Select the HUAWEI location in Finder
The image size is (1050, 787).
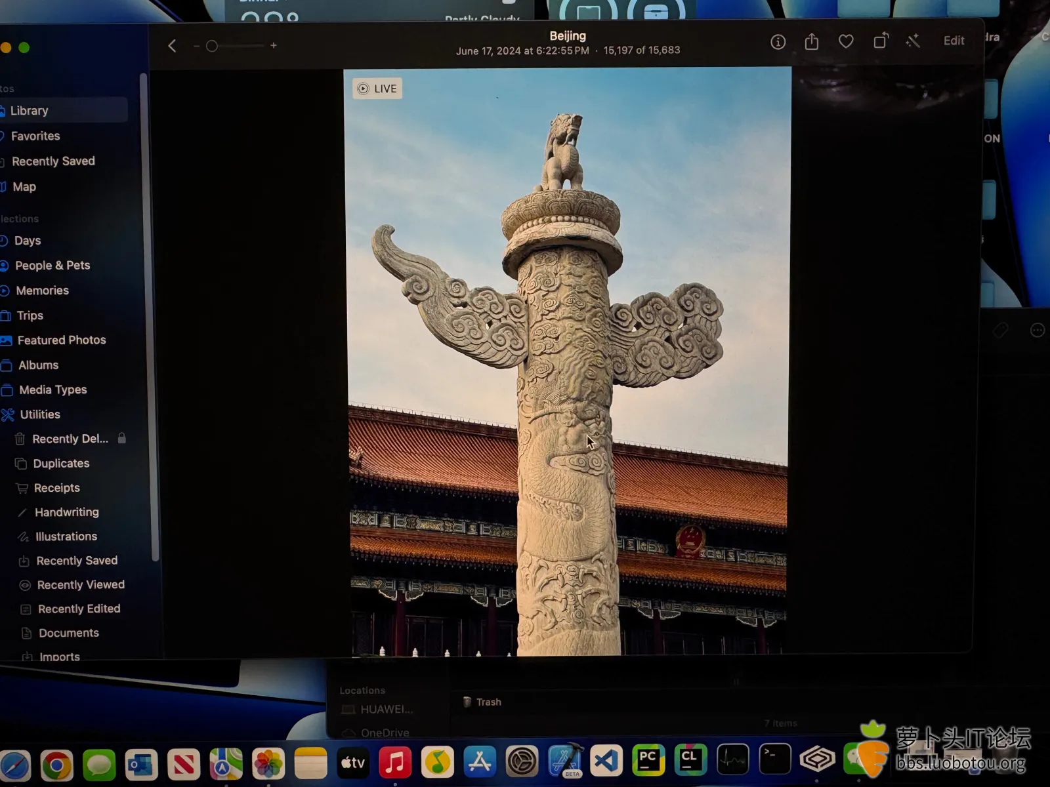click(x=378, y=710)
